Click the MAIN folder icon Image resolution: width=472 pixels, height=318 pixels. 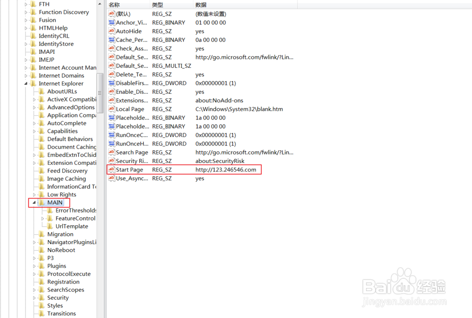coord(42,203)
